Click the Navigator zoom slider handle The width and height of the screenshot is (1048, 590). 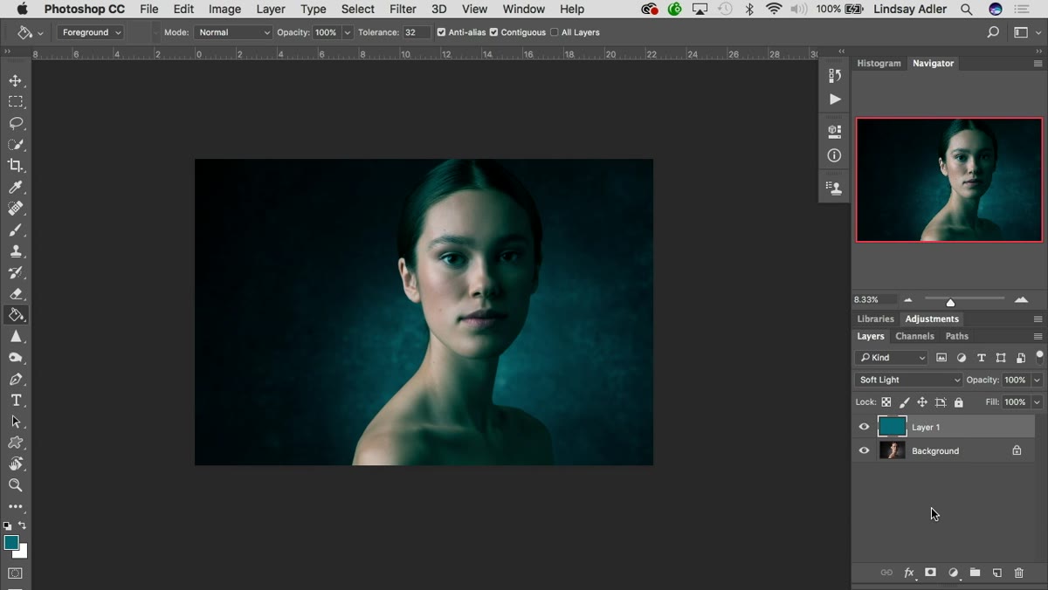(950, 302)
